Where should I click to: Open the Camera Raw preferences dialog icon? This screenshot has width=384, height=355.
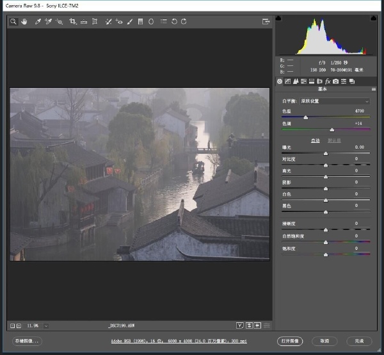tap(163, 21)
